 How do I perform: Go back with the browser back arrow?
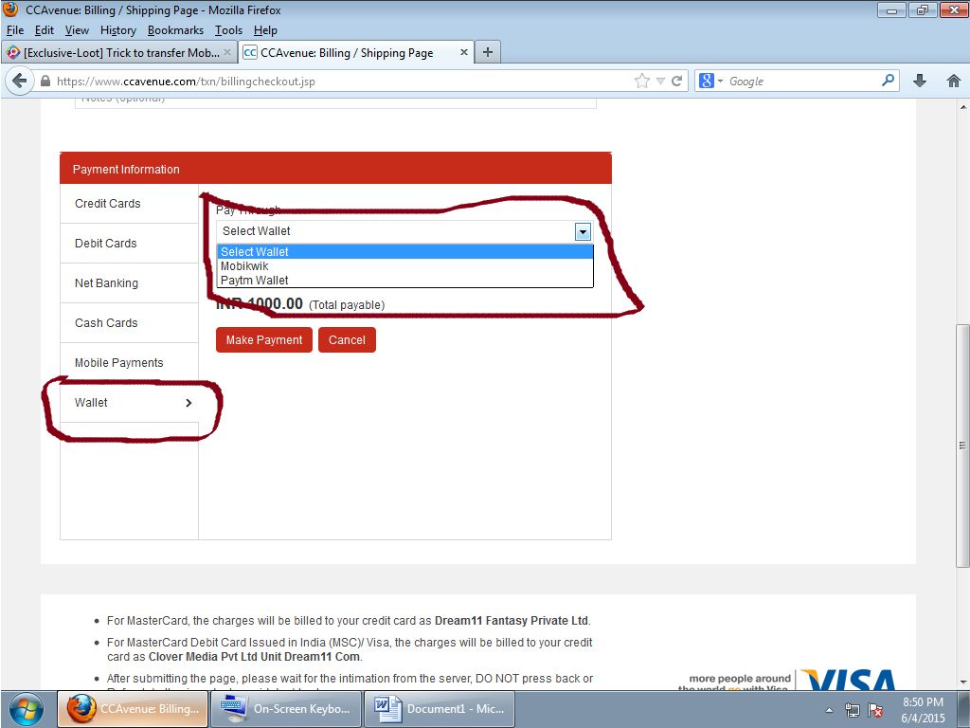pos(20,82)
